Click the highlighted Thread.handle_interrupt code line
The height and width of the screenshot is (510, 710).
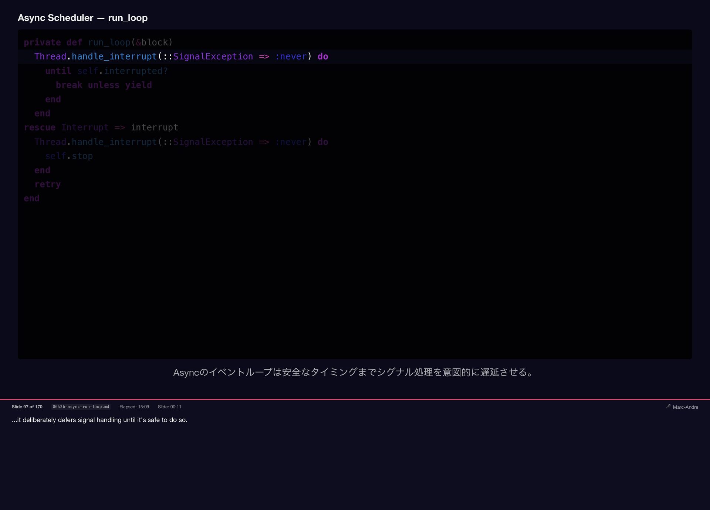[181, 57]
